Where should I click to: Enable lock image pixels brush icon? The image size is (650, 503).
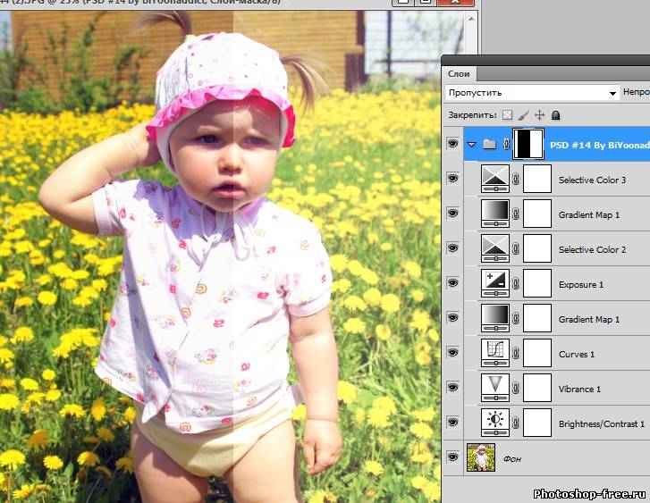point(523,115)
